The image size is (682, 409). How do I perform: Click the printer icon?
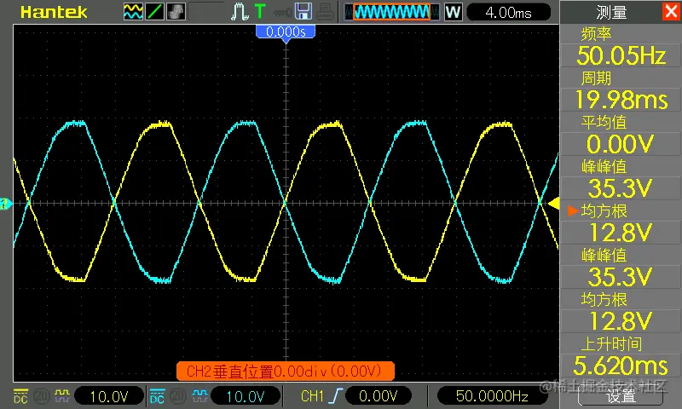pyautogui.click(x=325, y=12)
